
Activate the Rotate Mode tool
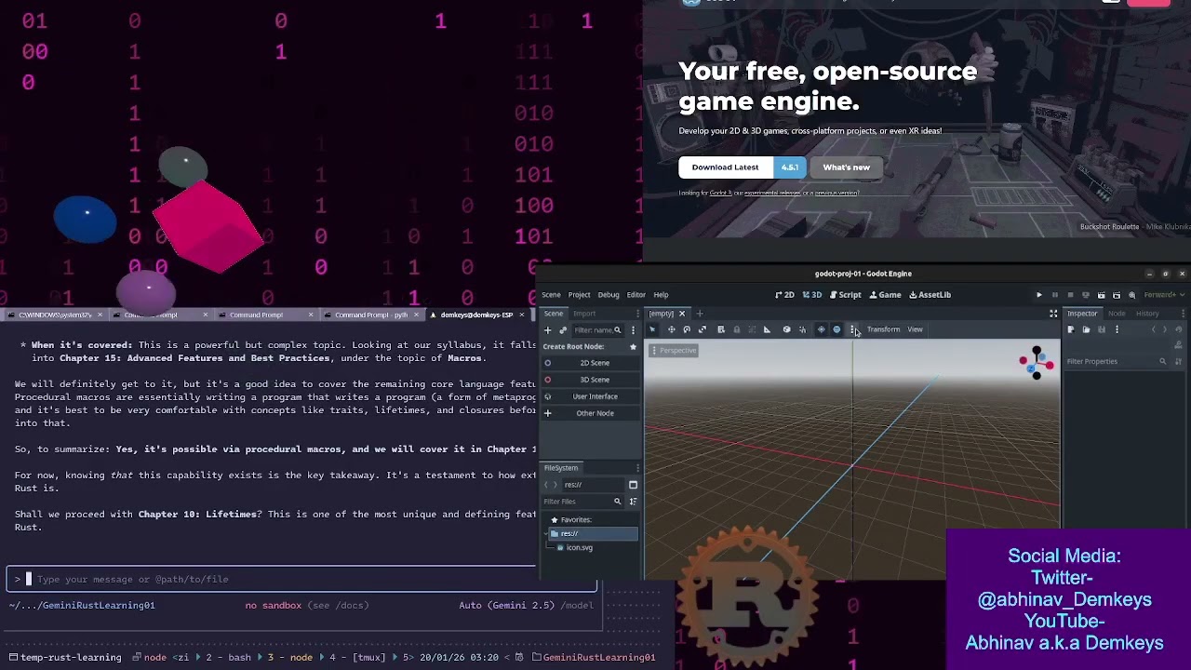[x=687, y=329]
